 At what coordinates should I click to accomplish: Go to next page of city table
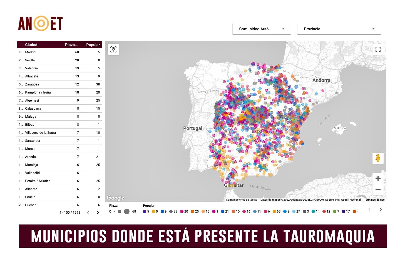98,213
